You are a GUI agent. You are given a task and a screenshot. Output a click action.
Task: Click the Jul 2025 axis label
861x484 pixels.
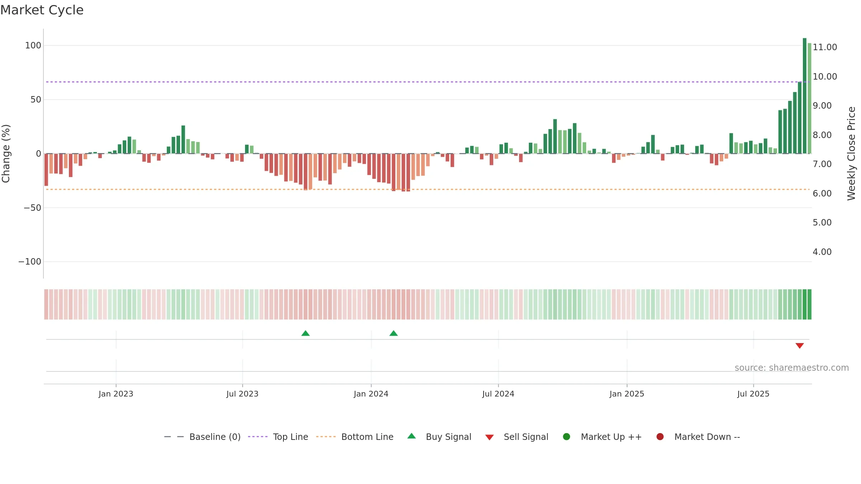tap(753, 394)
